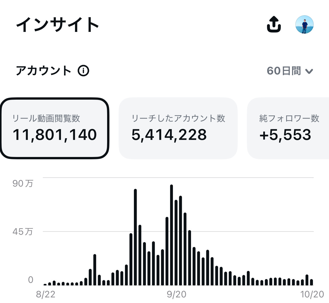Click the 90万 axis label

click(x=23, y=183)
